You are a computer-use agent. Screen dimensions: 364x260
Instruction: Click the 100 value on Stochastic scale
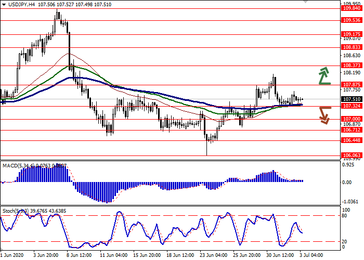[346, 210]
